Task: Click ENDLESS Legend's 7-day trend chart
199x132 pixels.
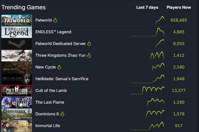Action: point(148,32)
